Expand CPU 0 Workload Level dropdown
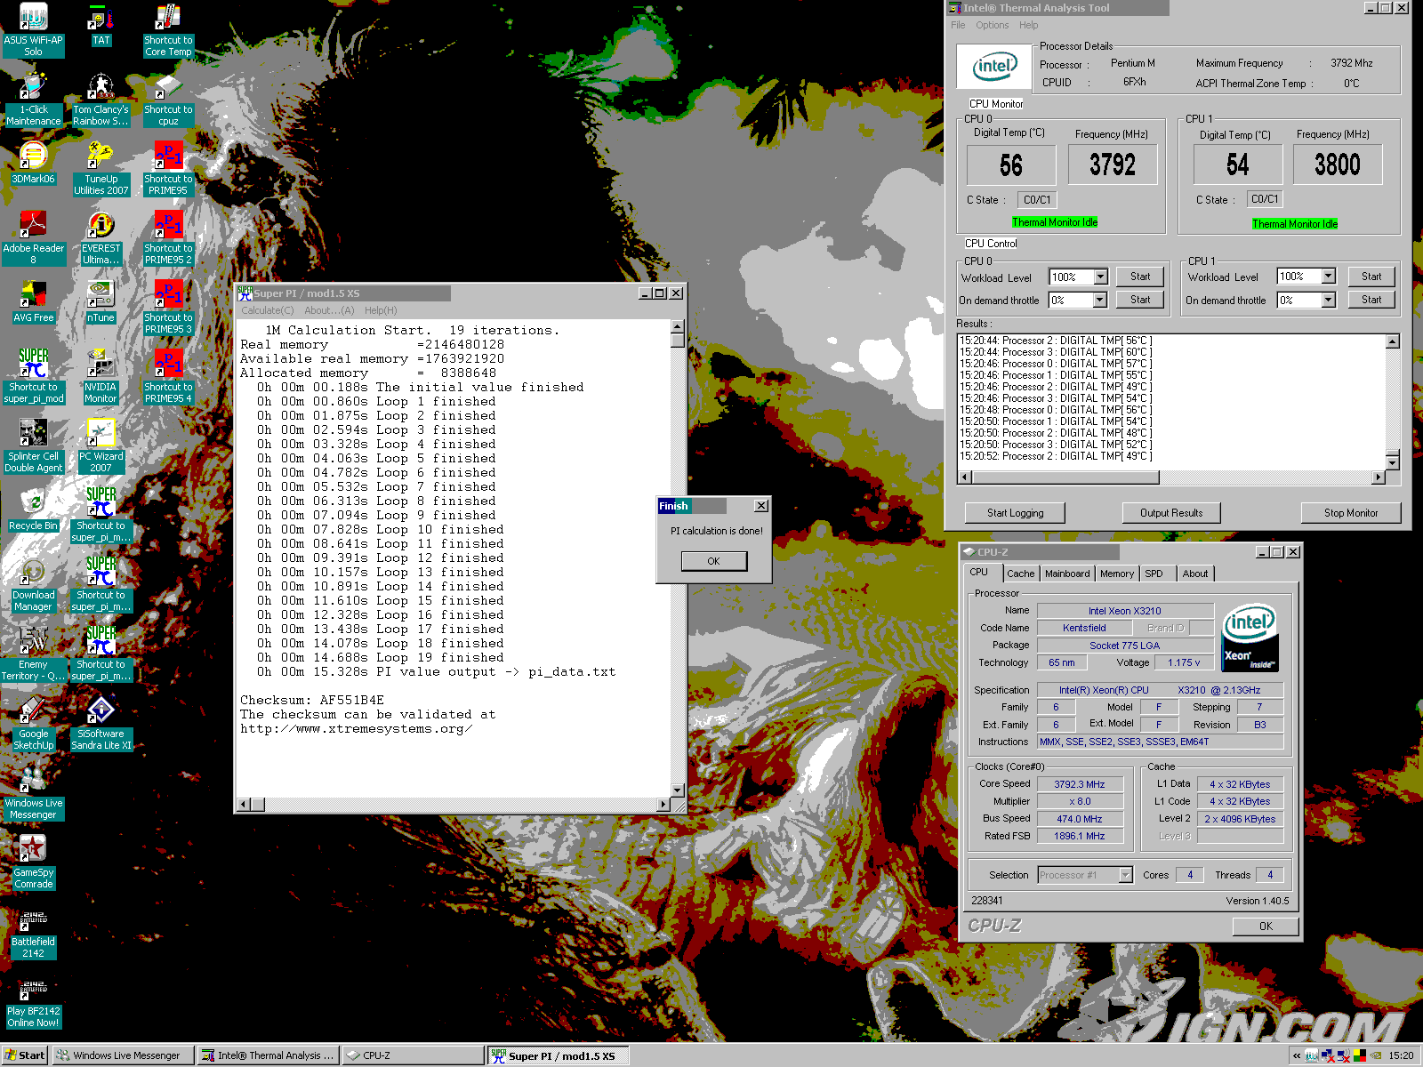Viewport: 1423px width, 1067px height. [x=1100, y=277]
